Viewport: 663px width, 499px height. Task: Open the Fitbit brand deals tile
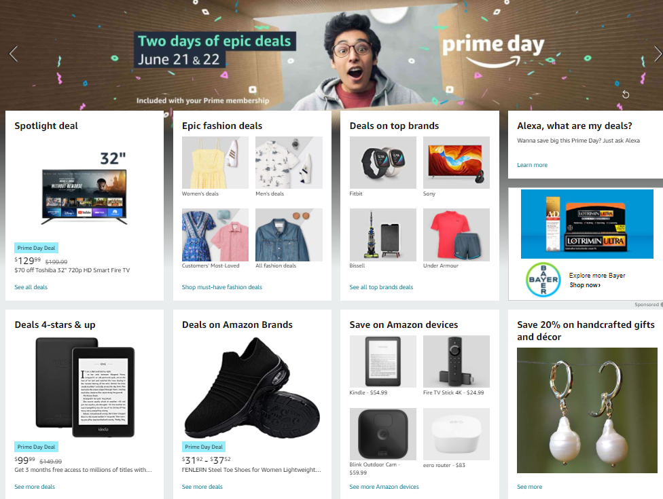[382, 163]
